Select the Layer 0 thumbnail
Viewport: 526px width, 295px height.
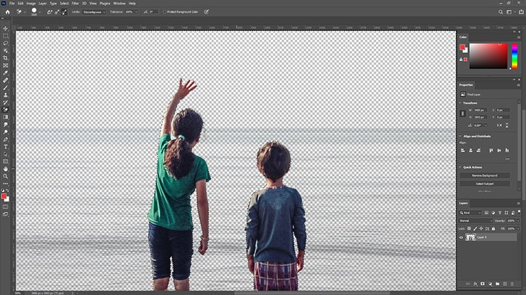click(471, 238)
